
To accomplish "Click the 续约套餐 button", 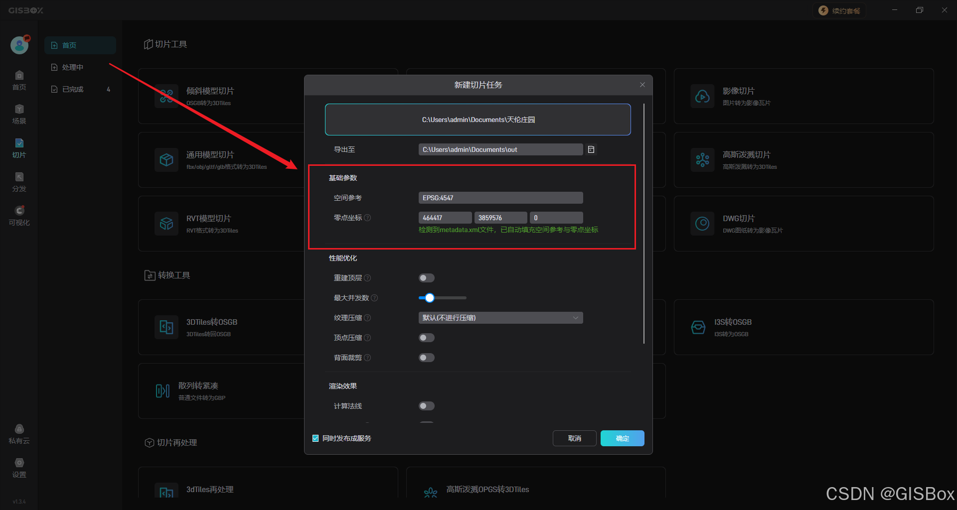I will point(839,10).
